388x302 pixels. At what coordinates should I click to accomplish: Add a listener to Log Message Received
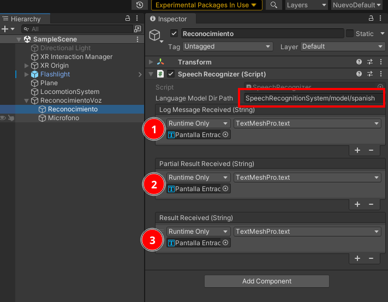pos(357,150)
